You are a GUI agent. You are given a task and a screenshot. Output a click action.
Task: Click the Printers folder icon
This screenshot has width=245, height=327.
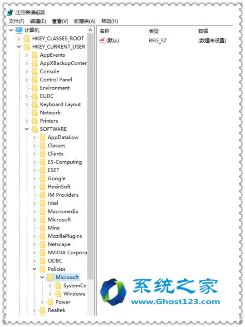[35, 121]
